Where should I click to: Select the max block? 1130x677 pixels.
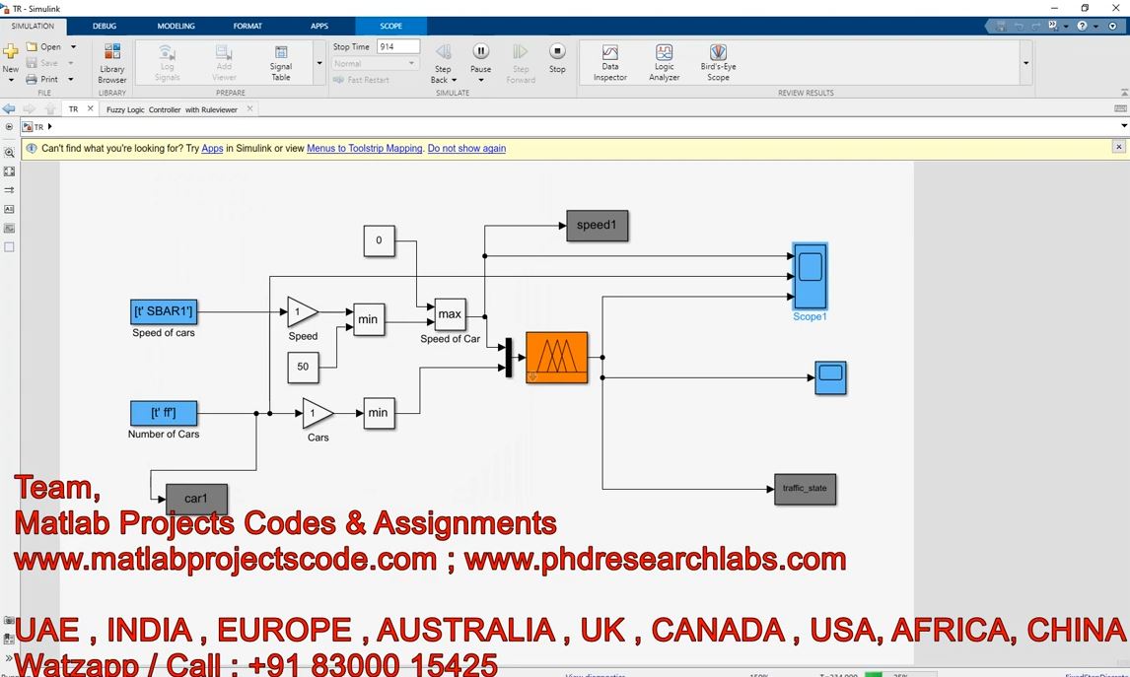point(450,314)
